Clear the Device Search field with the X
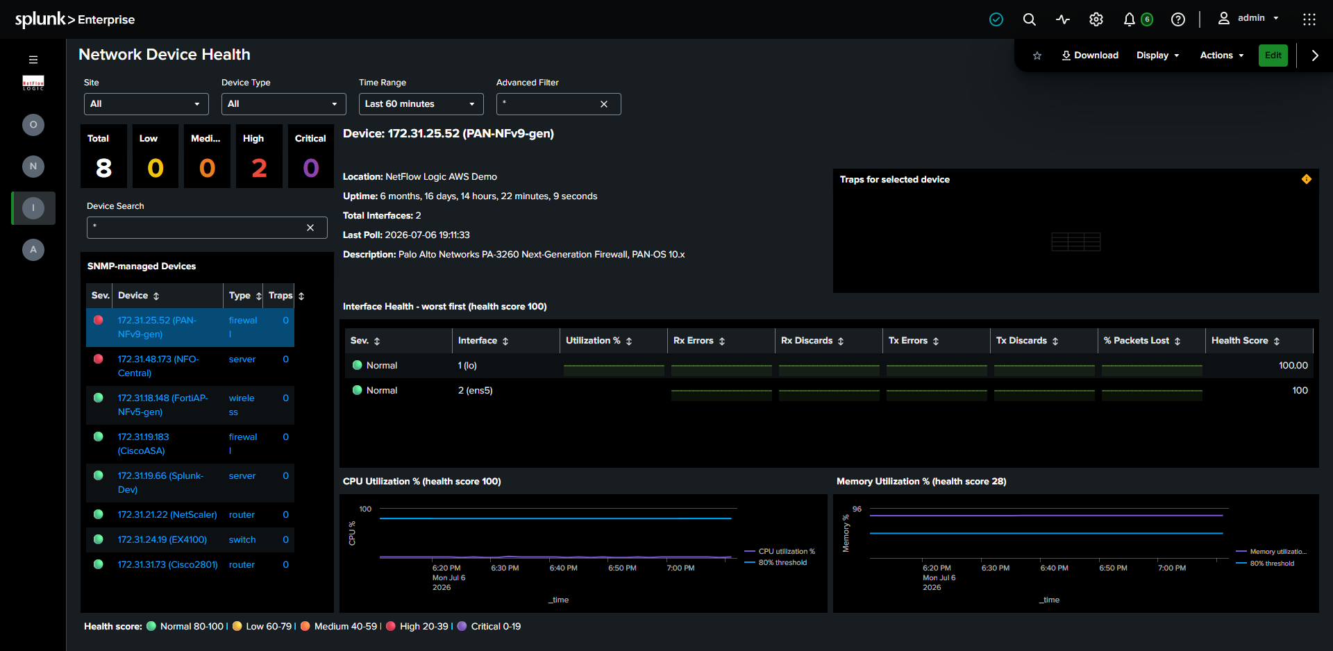The image size is (1333, 651). (310, 228)
